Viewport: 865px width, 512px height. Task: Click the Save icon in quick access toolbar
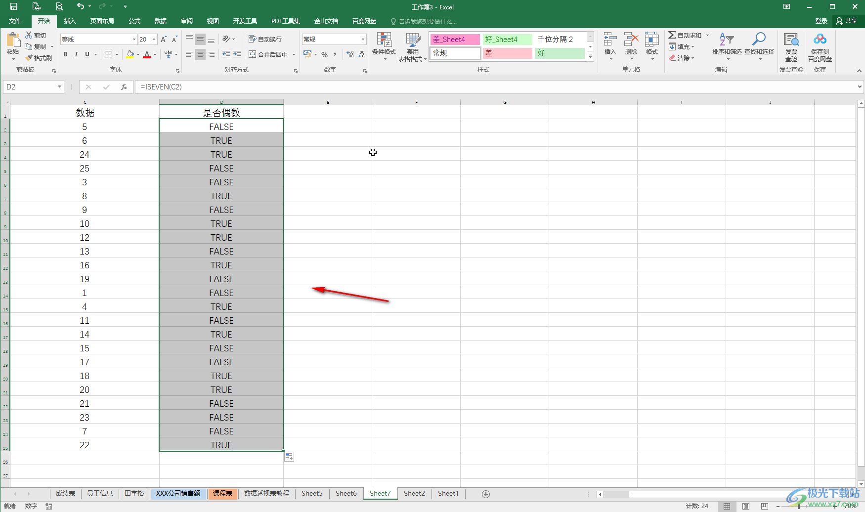[x=13, y=6]
